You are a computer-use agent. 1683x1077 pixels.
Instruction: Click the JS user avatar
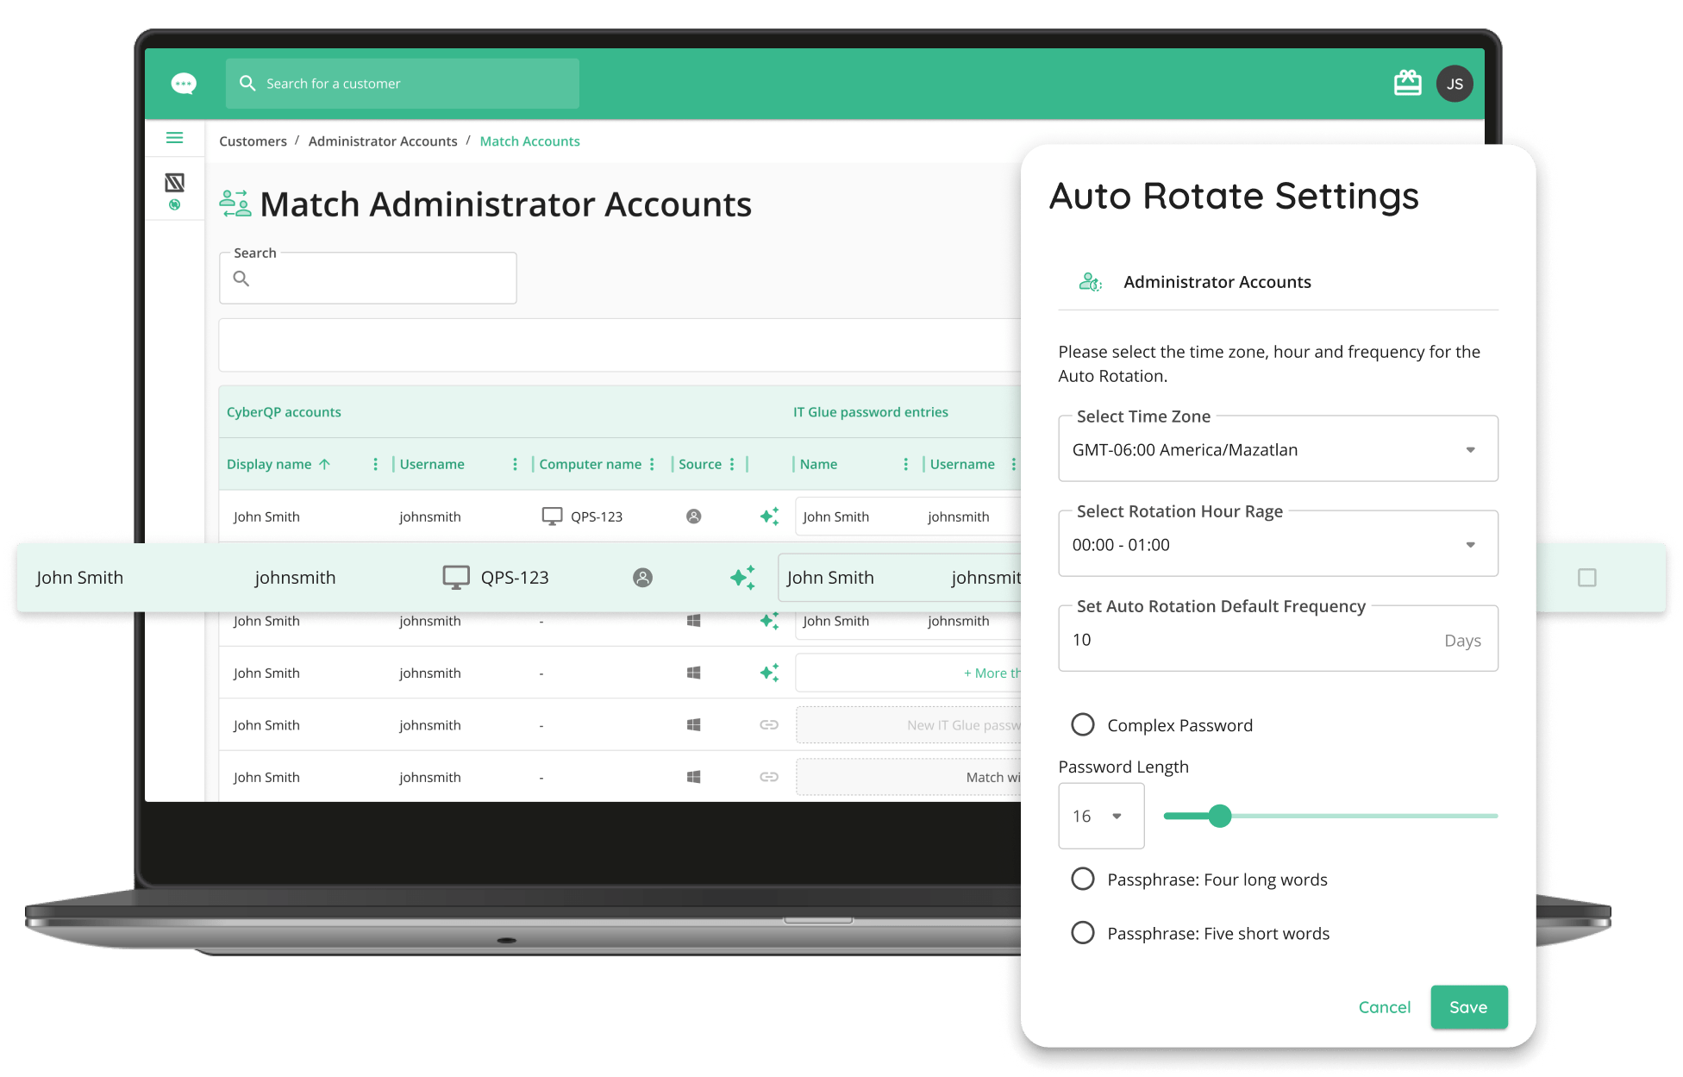pyautogui.click(x=1455, y=83)
